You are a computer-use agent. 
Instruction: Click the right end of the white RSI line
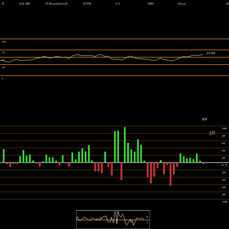point(203,54)
